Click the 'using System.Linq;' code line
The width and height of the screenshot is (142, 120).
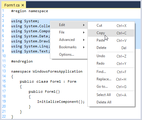click(31, 46)
